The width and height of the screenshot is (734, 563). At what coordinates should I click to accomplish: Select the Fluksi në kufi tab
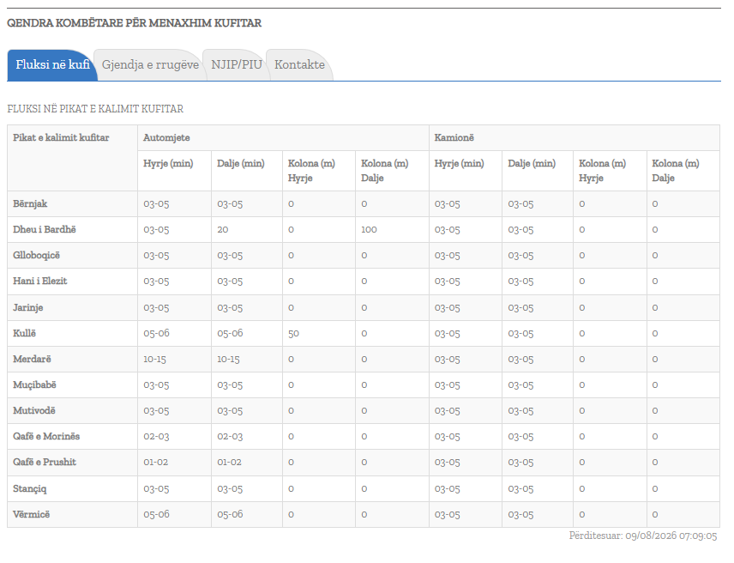[x=52, y=64]
